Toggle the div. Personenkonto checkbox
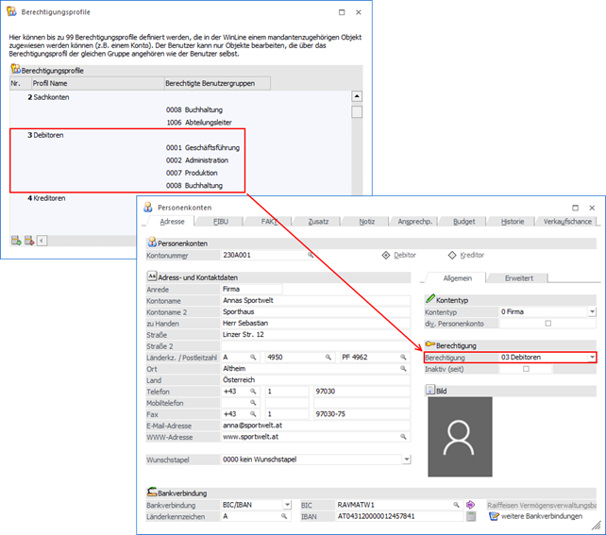The height and width of the screenshot is (535, 606). [x=547, y=323]
